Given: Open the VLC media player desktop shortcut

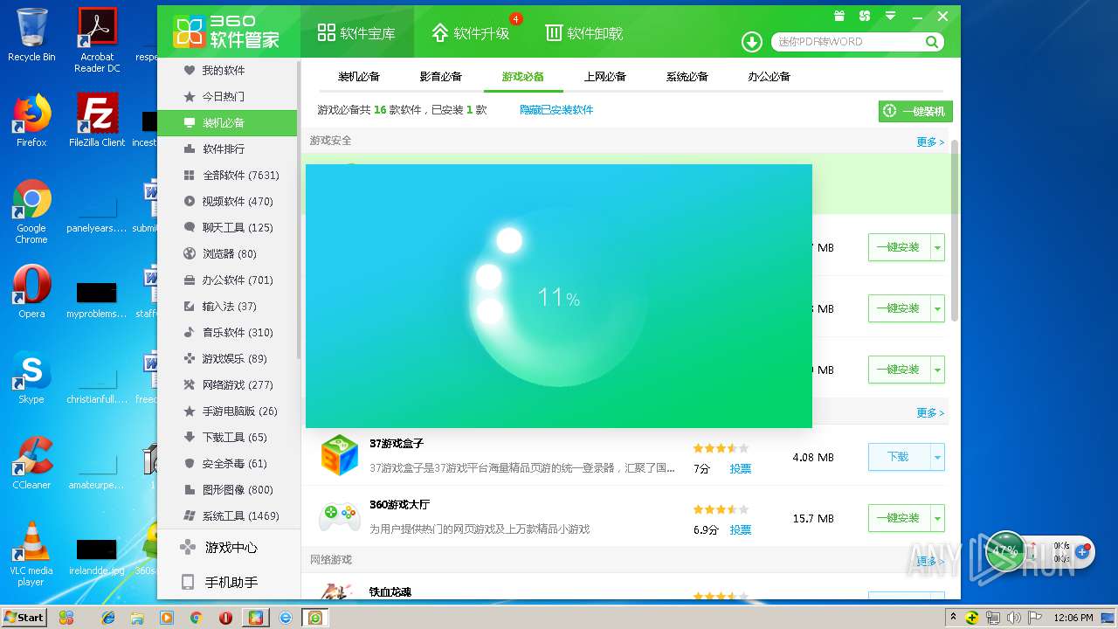Looking at the screenshot, I should pos(31,553).
